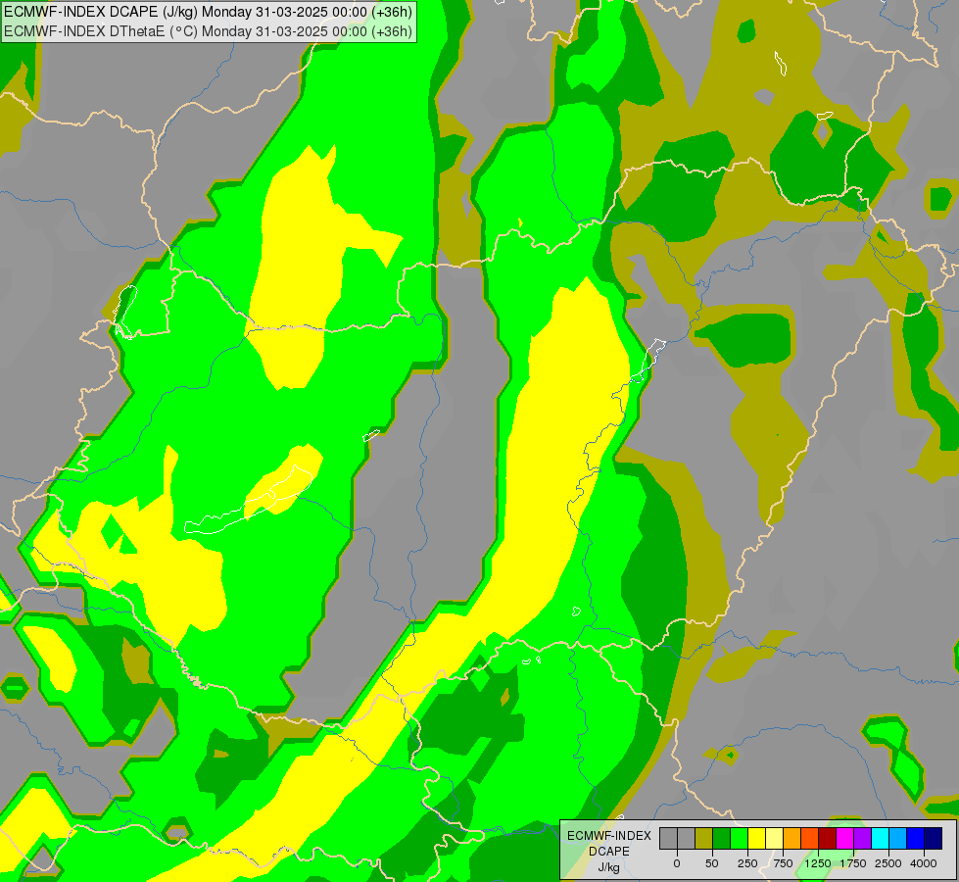Click the blue legend swatch above 4000
Screen dimensions: 959x882
click(916, 838)
